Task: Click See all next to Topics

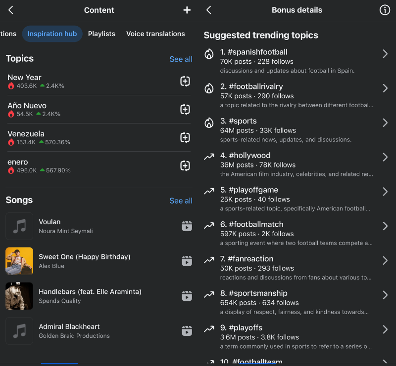Action: [181, 59]
